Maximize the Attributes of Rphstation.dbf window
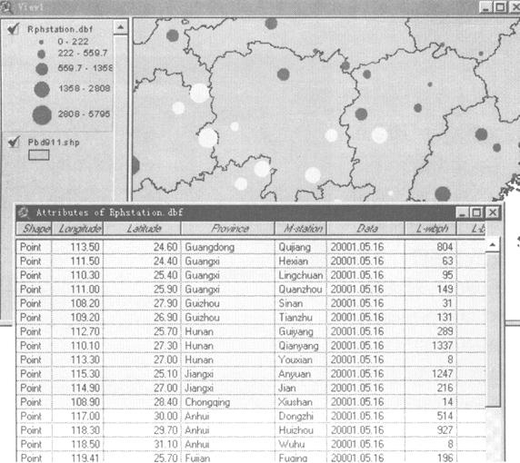520x463 pixels. click(476, 212)
